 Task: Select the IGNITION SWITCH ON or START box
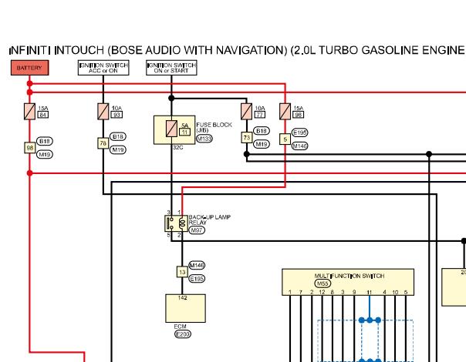pyautogui.click(x=171, y=68)
